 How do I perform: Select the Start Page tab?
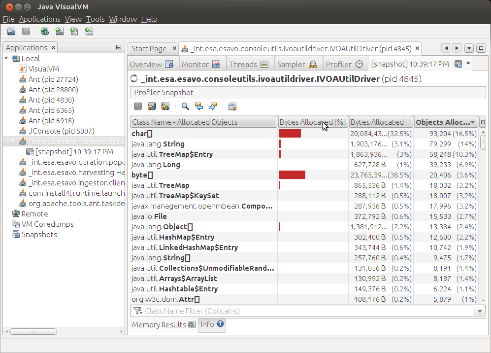click(149, 49)
